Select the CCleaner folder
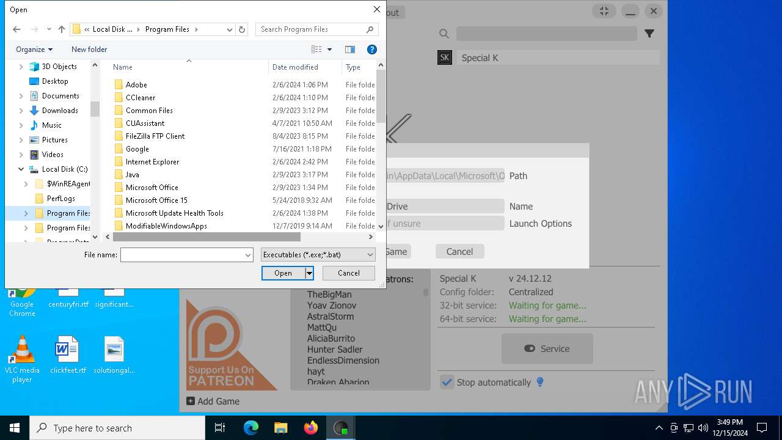 (141, 98)
